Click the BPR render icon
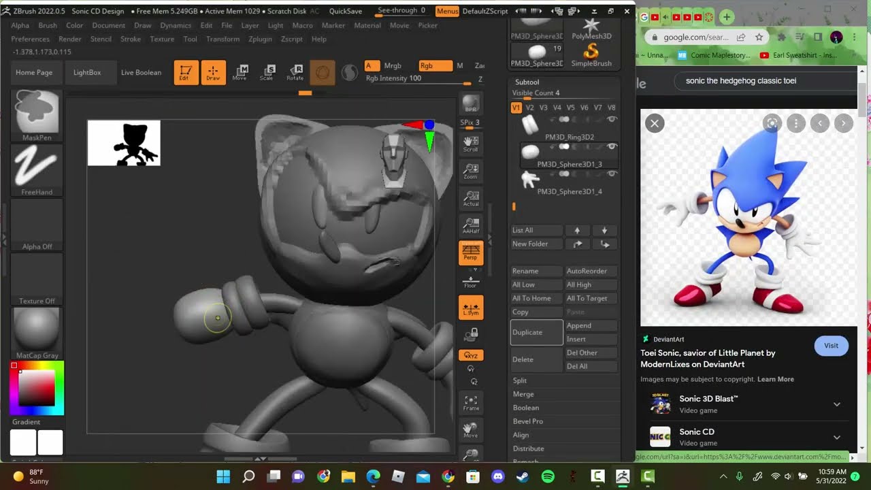 [470, 103]
